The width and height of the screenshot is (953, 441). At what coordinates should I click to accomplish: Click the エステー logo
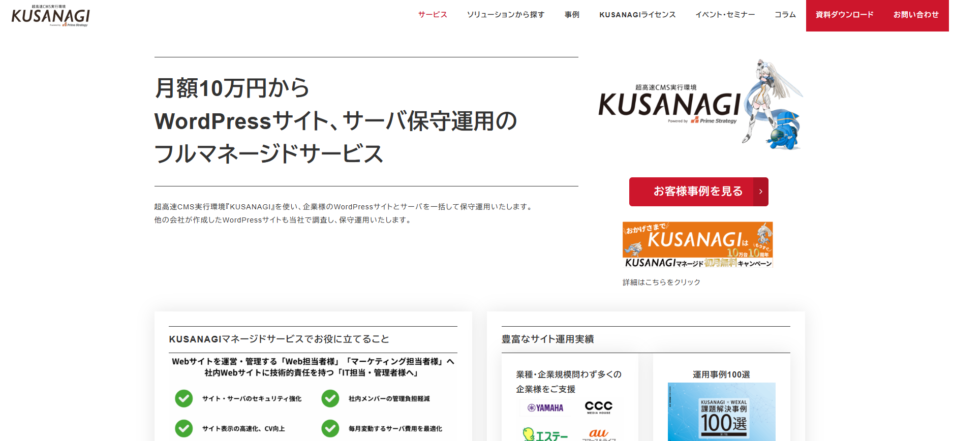pos(545,435)
